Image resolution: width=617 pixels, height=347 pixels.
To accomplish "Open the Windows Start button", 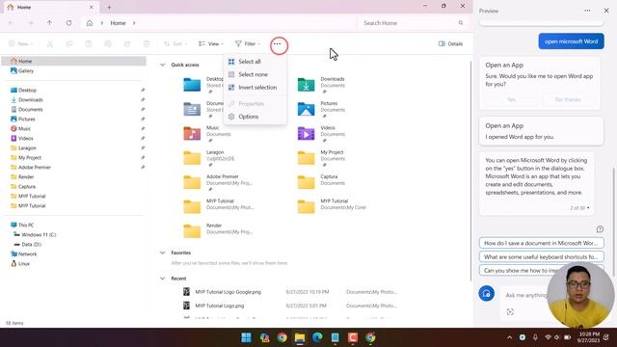I will click(x=247, y=337).
